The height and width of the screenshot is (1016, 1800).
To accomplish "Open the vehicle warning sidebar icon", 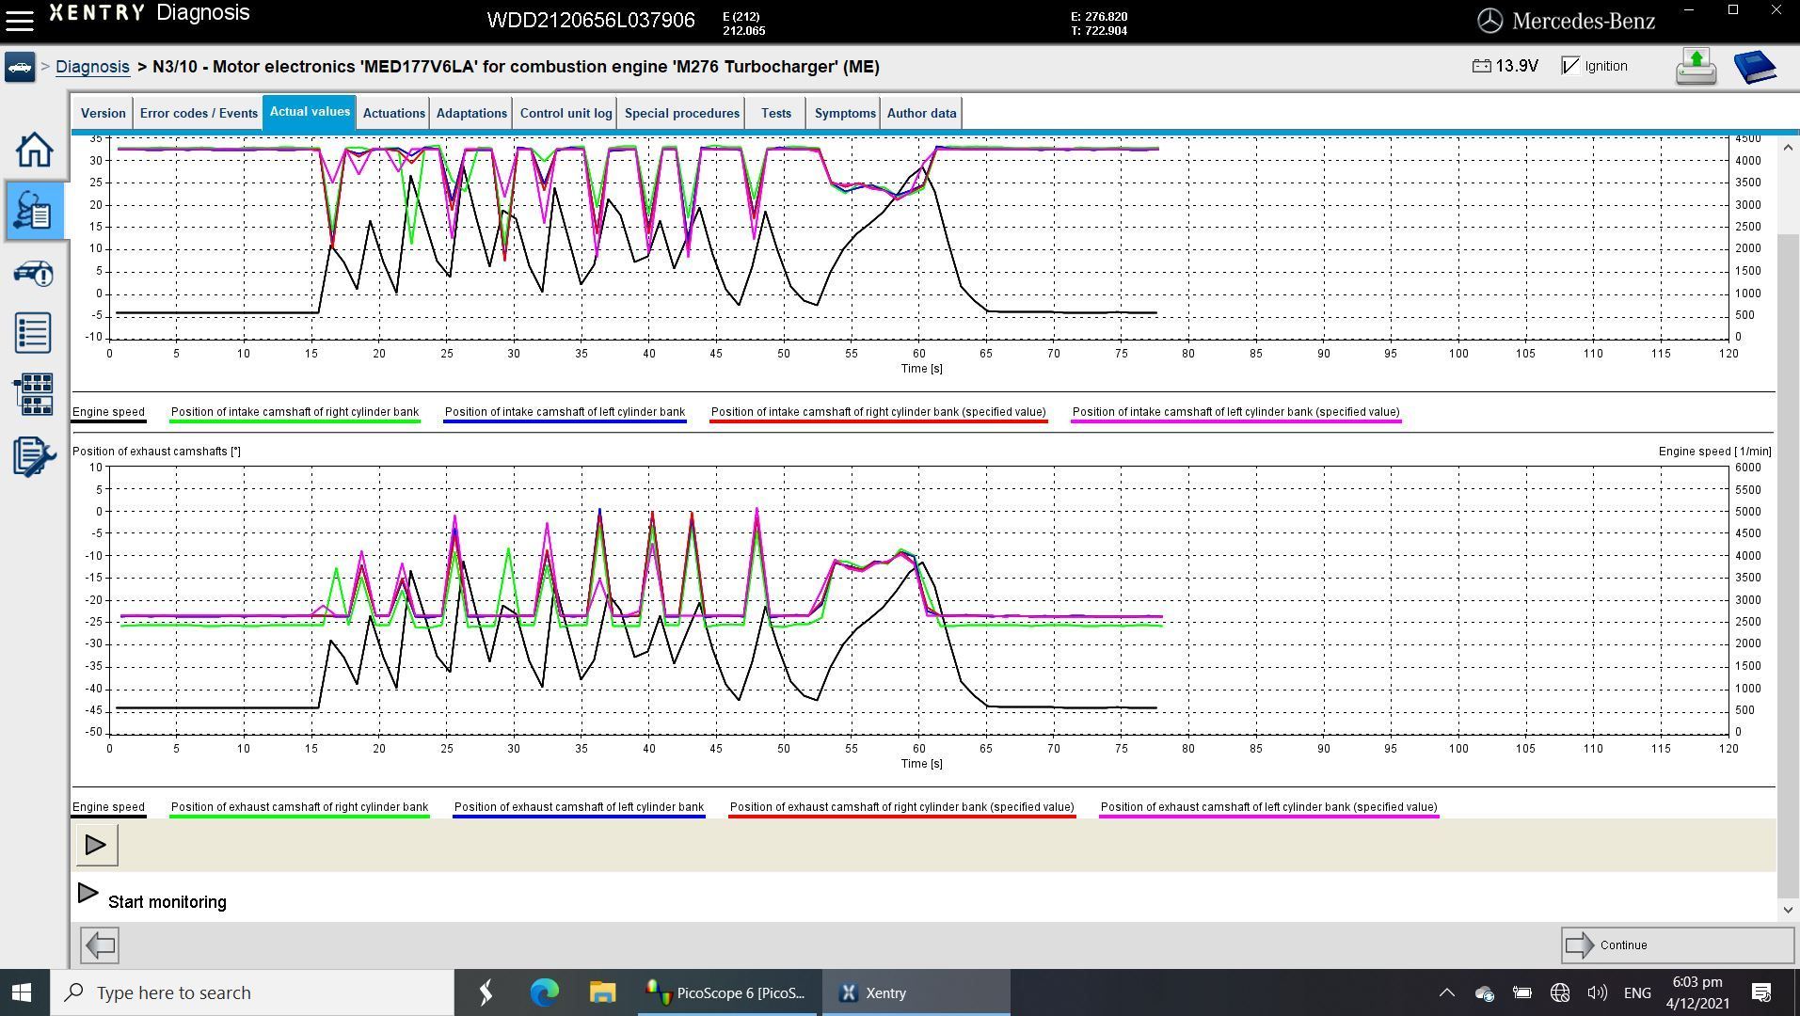I will (x=34, y=274).
